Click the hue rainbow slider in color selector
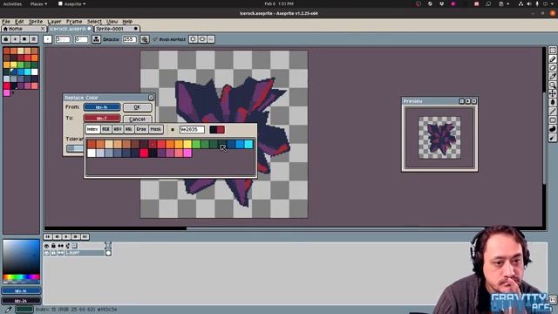This screenshot has width=558, height=314. coord(21,277)
